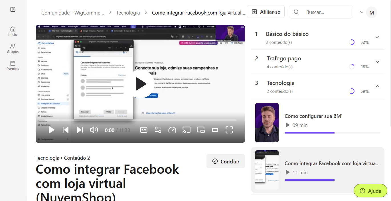
Task: Cast video to another device
Action: tap(187, 130)
